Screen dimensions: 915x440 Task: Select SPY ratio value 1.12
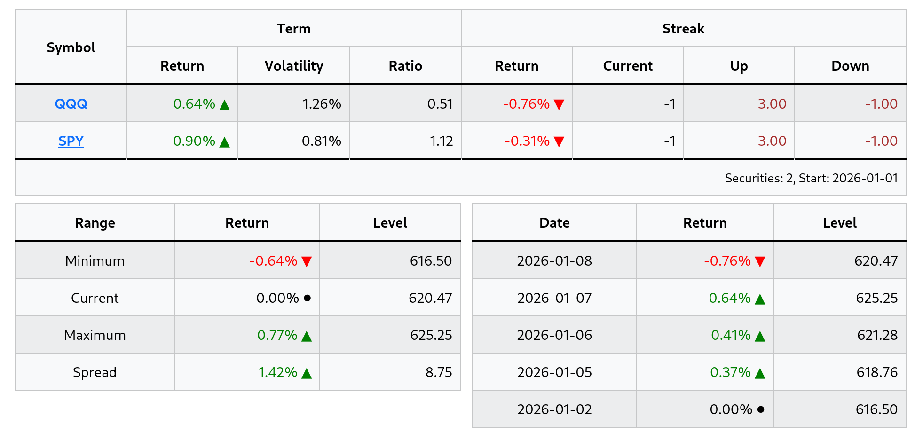click(x=441, y=141)
